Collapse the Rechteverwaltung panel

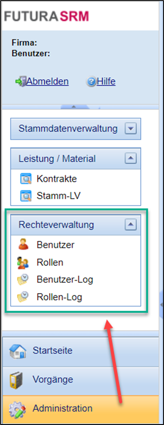130,224
